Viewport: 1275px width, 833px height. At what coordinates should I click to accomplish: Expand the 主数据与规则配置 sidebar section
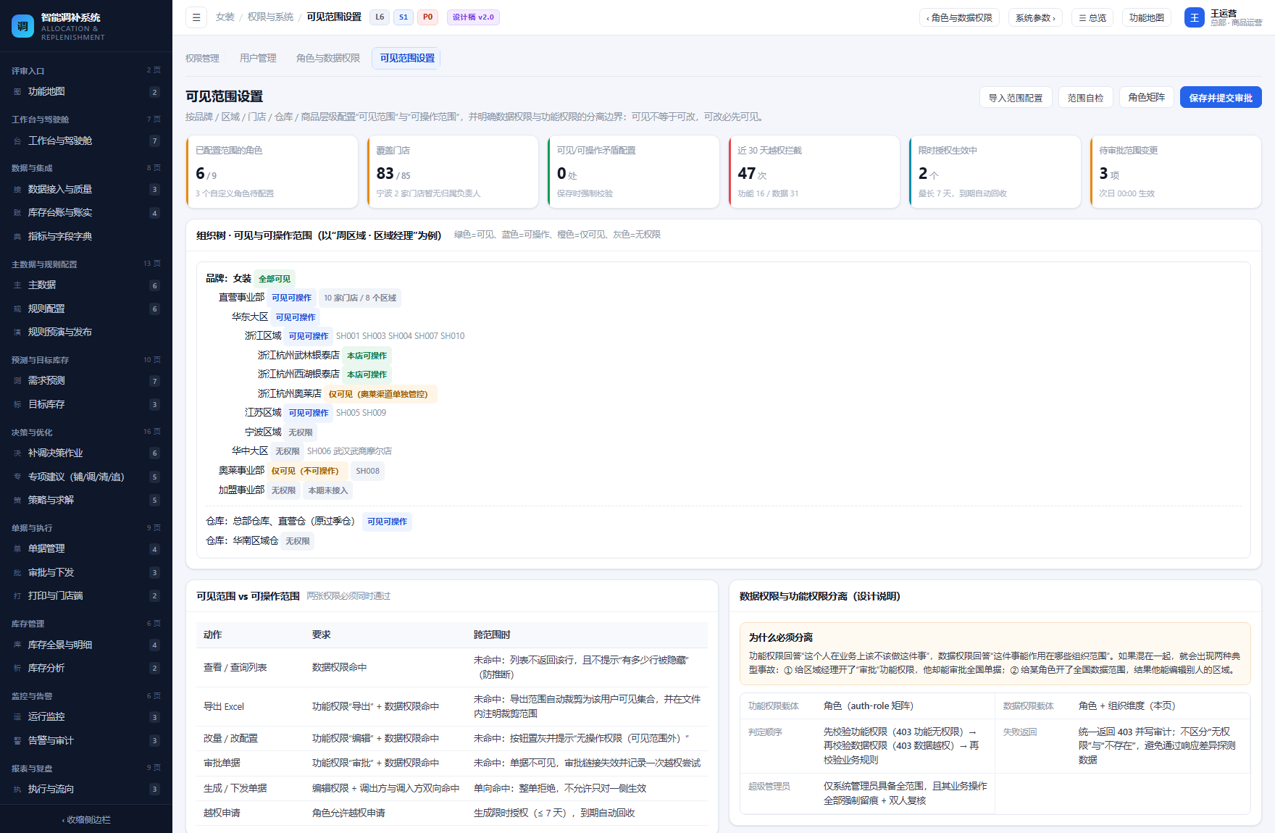coord(86,264)
